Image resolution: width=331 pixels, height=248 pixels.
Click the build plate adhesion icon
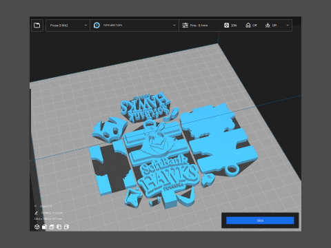[268, 25]
